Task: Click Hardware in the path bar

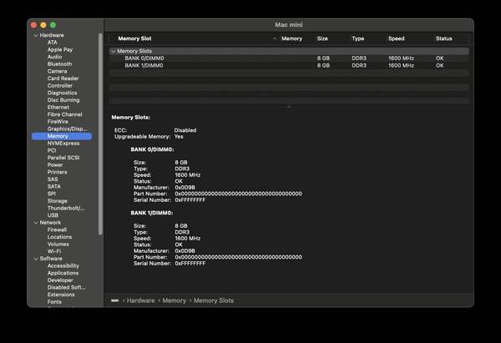Action: pyautogui.click(x=140, y=300)
